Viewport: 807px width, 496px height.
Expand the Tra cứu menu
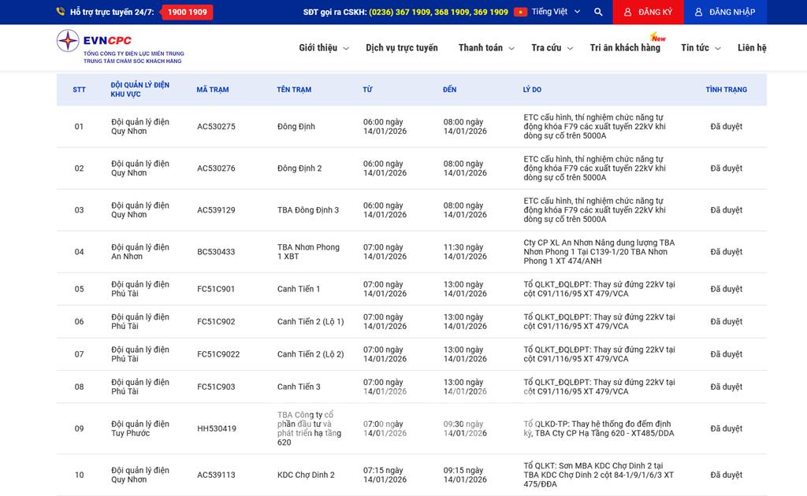[552, 48]
